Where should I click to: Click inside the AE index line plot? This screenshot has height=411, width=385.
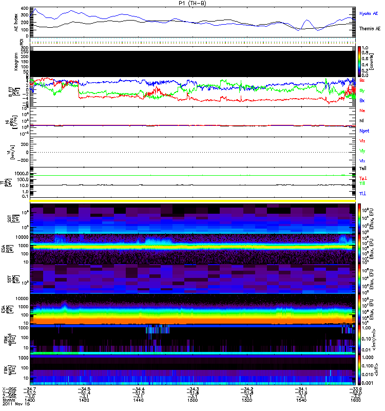click(192, 22)
